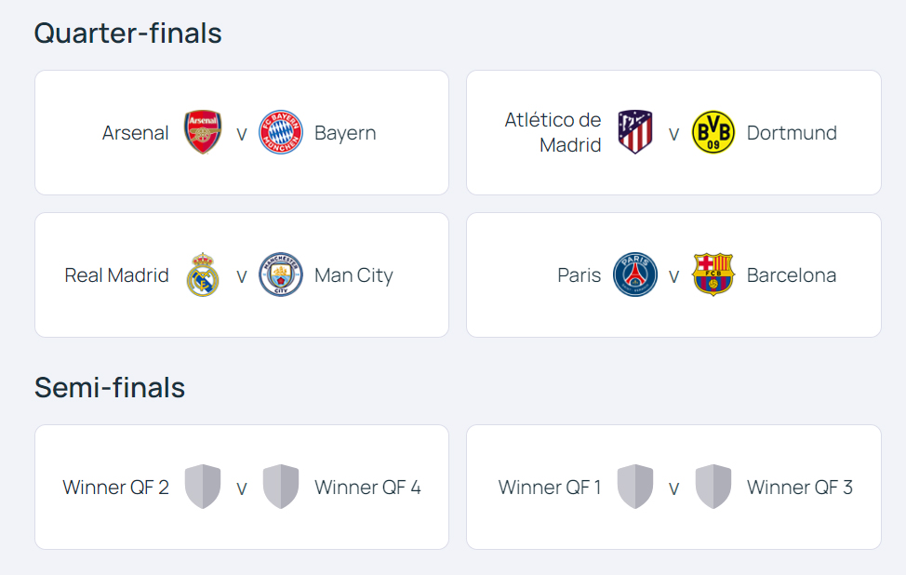Open the Barcelona team name link

792,275
